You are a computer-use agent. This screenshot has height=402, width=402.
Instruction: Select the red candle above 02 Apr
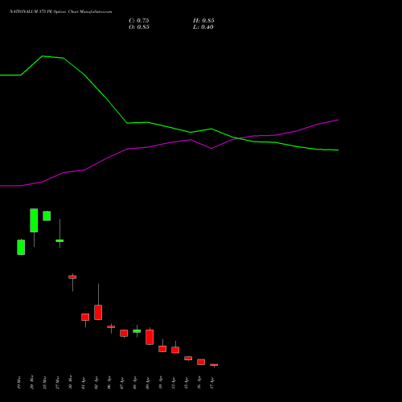click(x=98, y=312)
